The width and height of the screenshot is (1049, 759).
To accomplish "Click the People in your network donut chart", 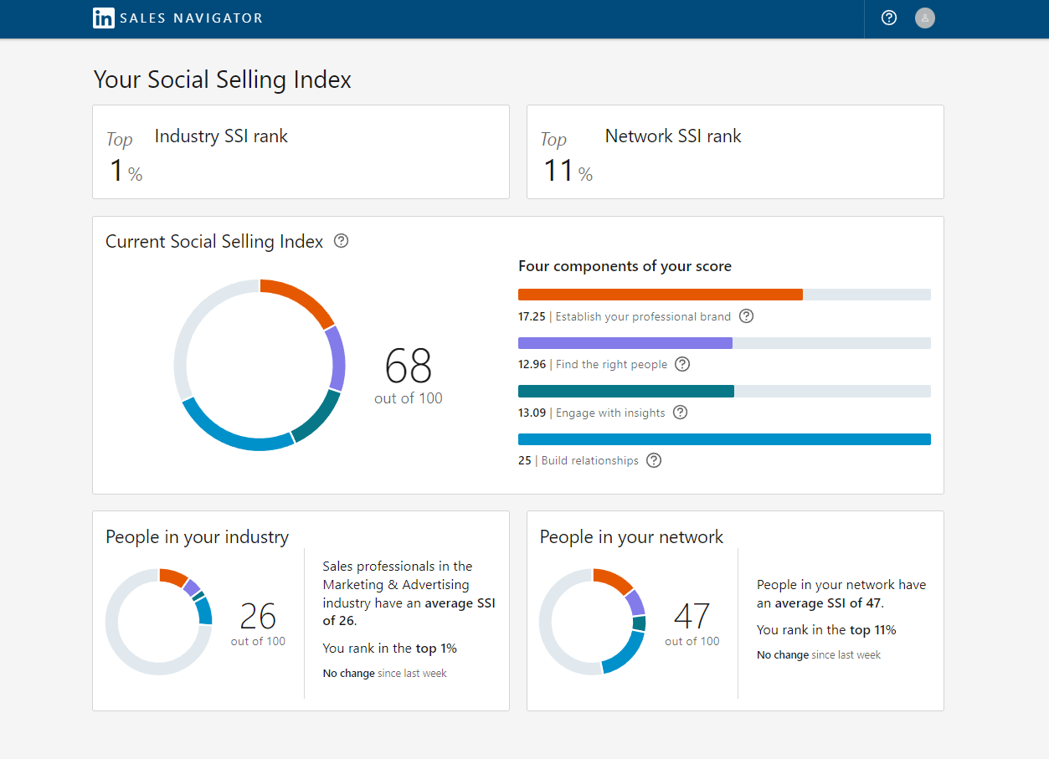I will point(594,622).
